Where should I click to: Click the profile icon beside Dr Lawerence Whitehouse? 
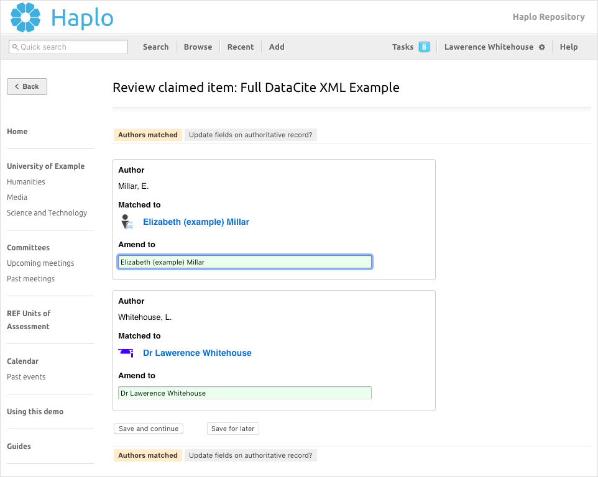coord(126,353)
